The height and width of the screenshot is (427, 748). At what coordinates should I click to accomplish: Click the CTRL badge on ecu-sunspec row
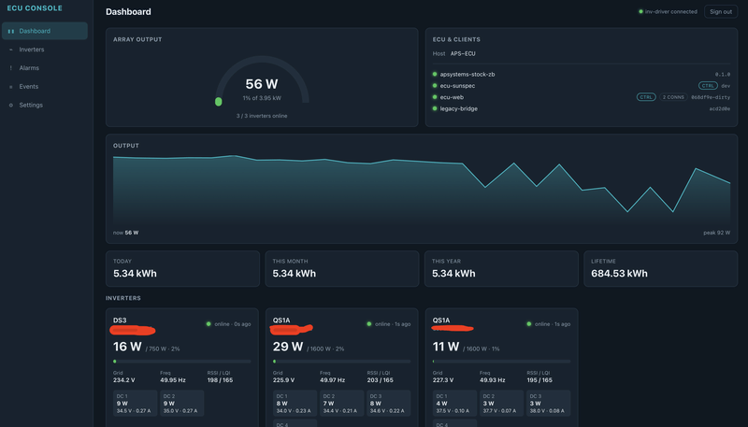pos(708,86)
